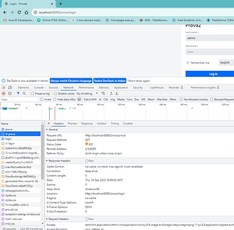Clear the network log
The image size is (234, 230).
click(x=10, y=93)
